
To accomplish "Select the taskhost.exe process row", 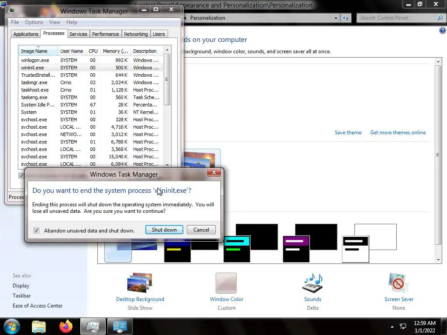I will tap(91, 90).
